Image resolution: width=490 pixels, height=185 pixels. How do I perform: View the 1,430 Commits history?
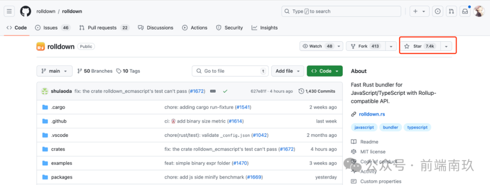317,91
